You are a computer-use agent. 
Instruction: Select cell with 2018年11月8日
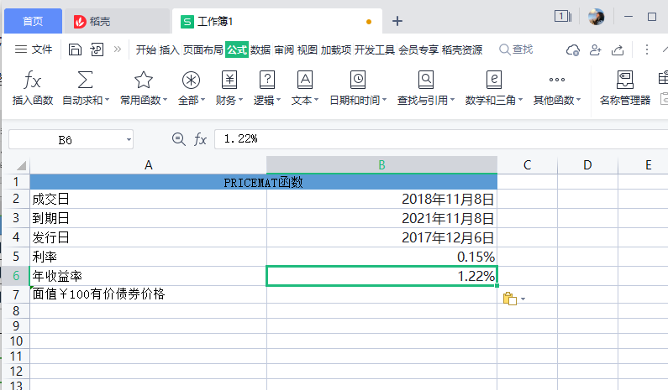point(381,199)
